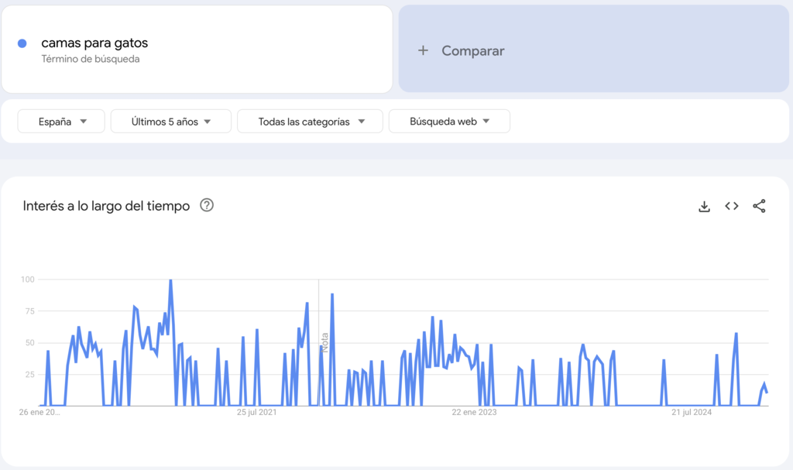Download the trend data as CSV
Screen dimensions: 793x470
click(704, 206)
